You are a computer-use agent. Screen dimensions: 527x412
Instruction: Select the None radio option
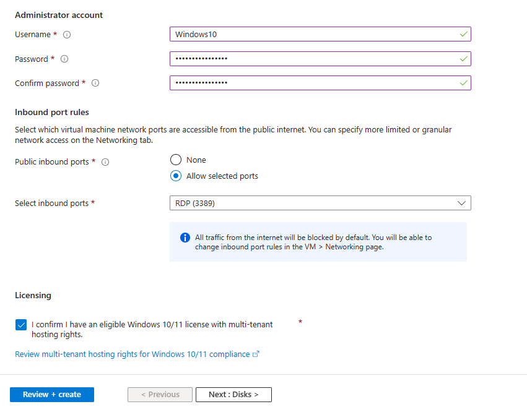pyautogui.click(x=176, y=160)
